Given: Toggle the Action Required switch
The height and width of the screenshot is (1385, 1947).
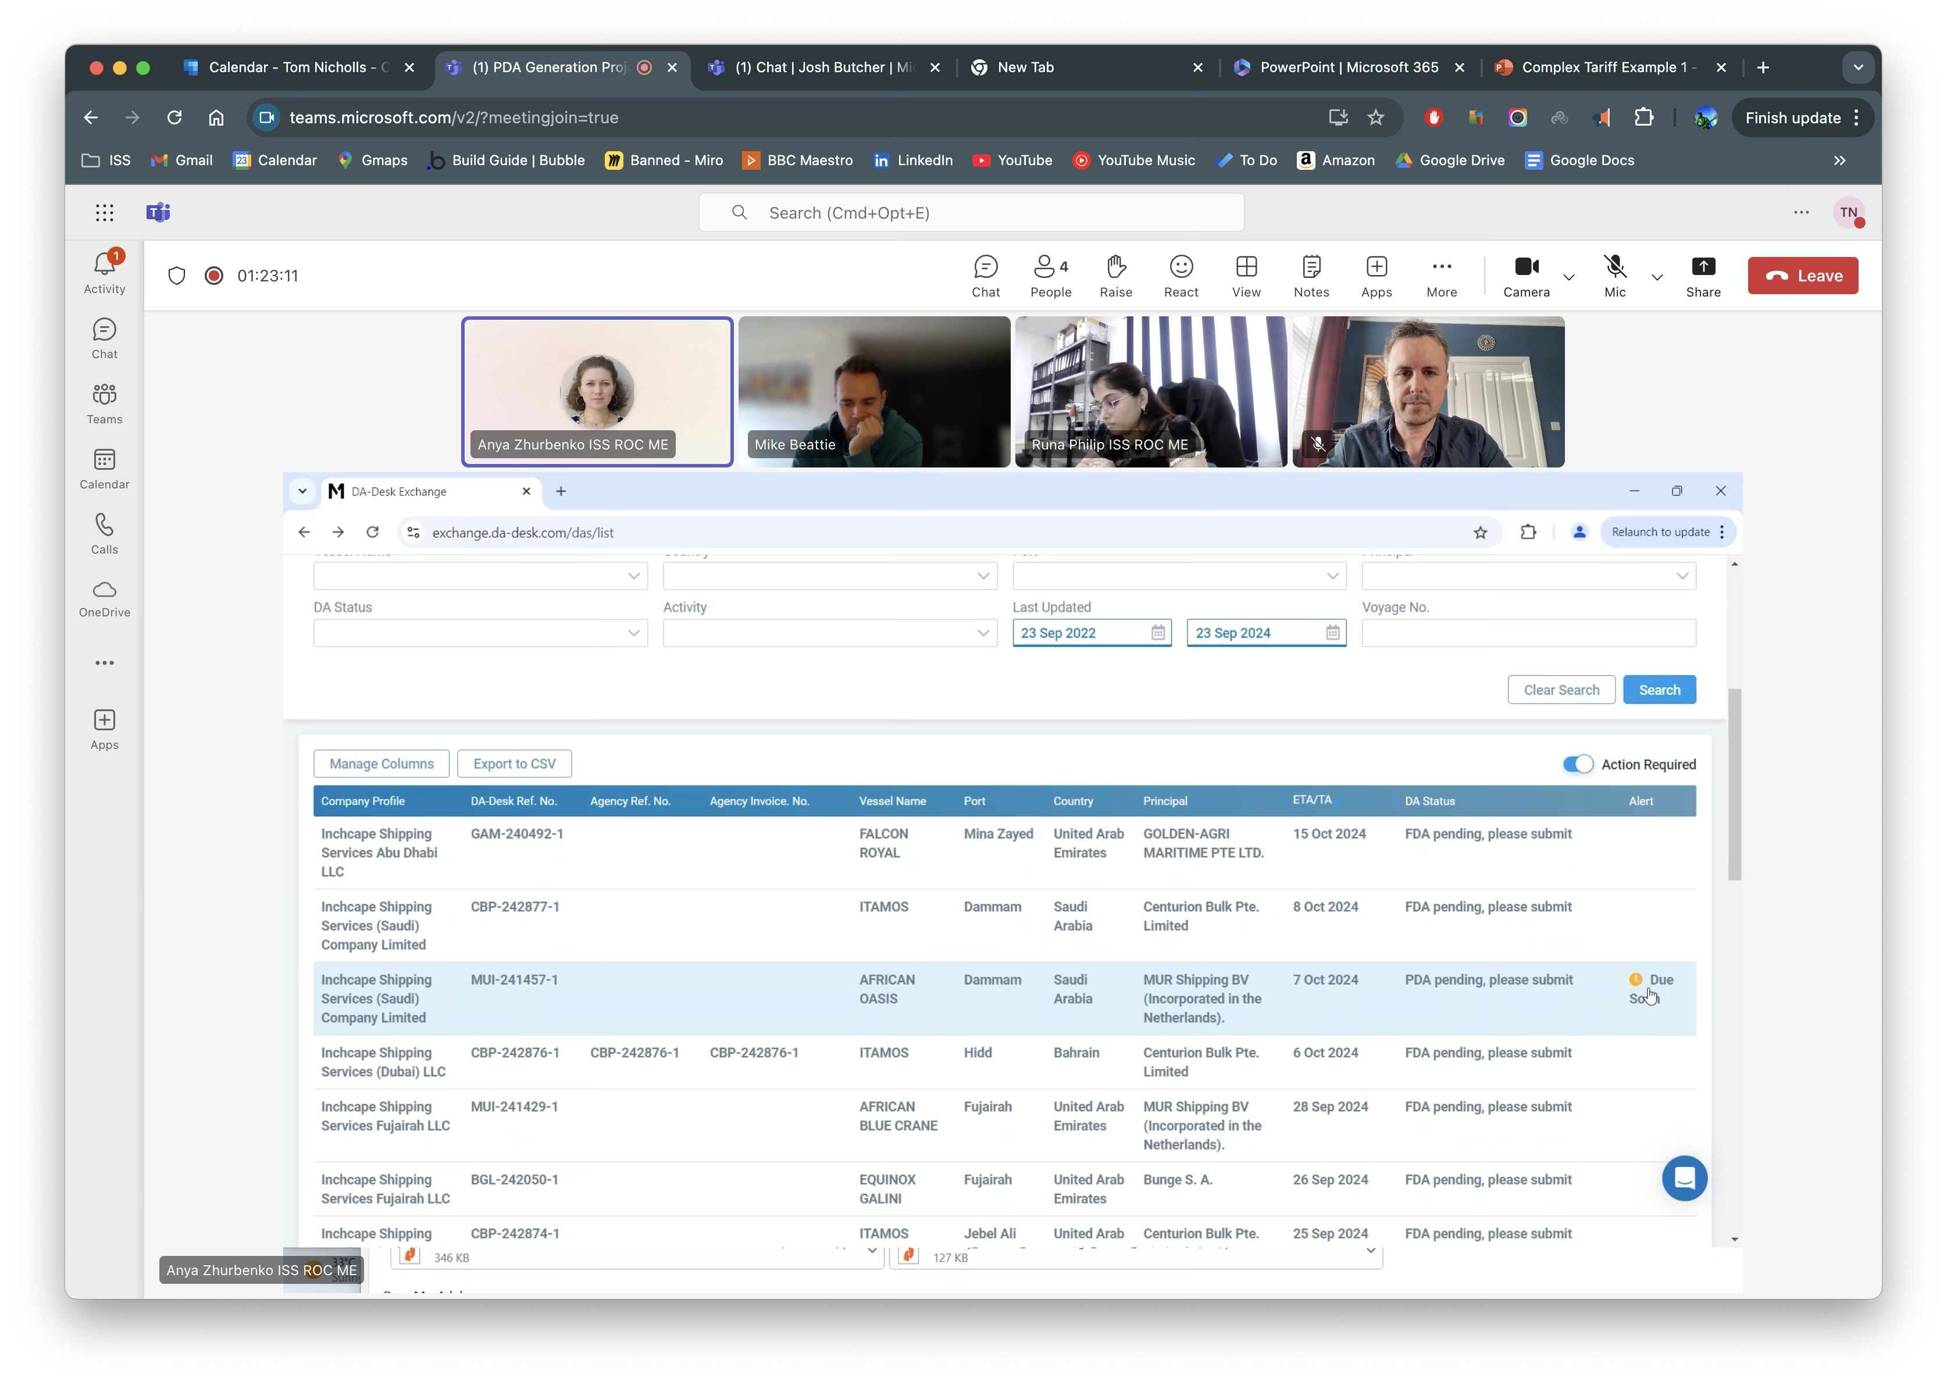Looking at the screenshot, I should [x=1577, y=764].
